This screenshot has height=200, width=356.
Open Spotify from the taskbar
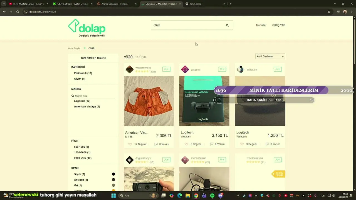pyautogui.click(x=212, y=196)
